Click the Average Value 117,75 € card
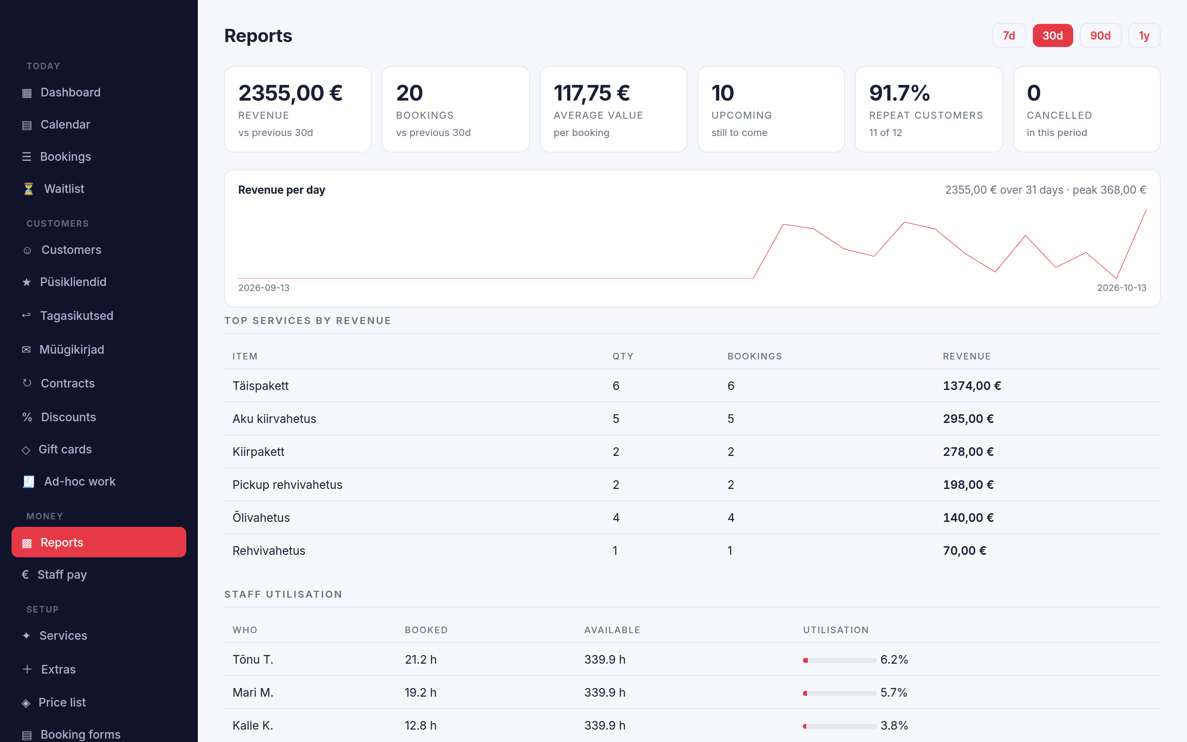This screenshot has height=742, width=1187. (613, 109)
